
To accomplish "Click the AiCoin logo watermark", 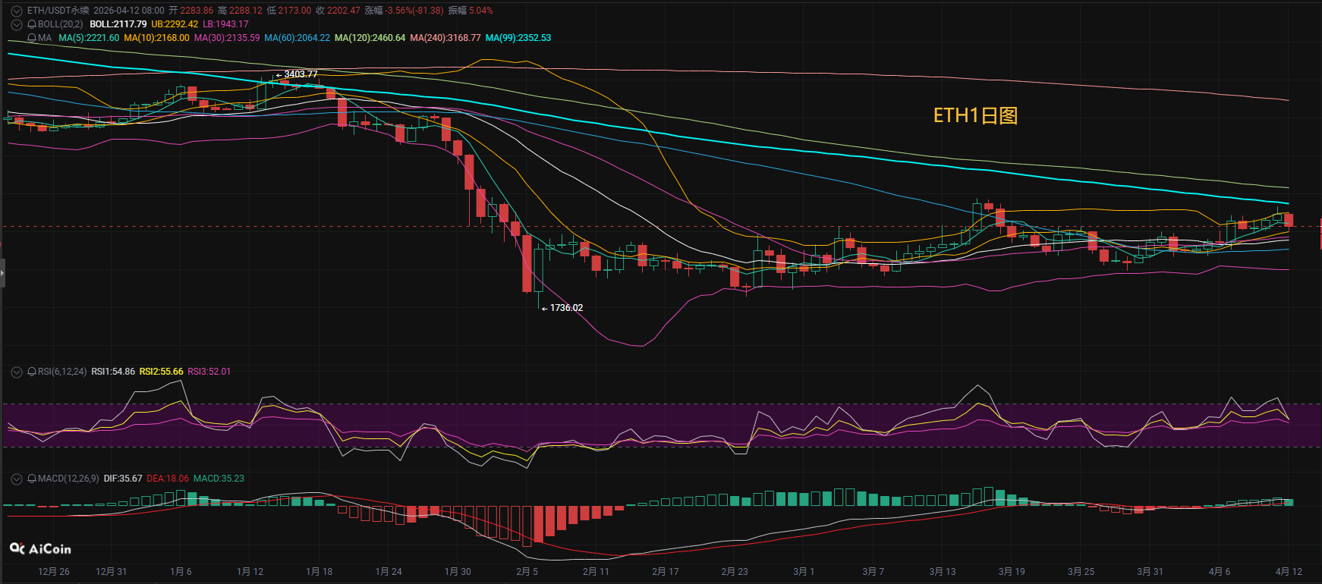I will click(40, 548).
